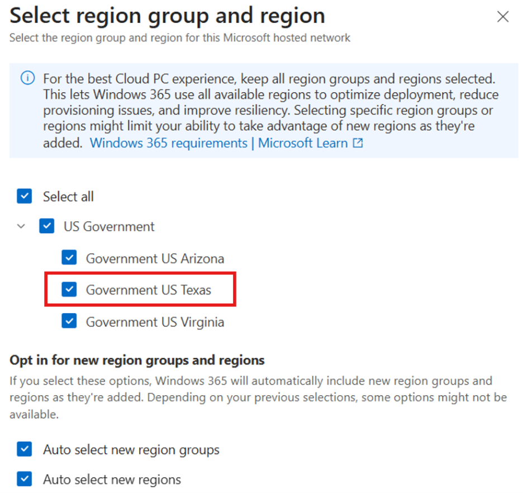
Task: Disable Auto select new region groups checkbox
Action: tap(25, 449)
